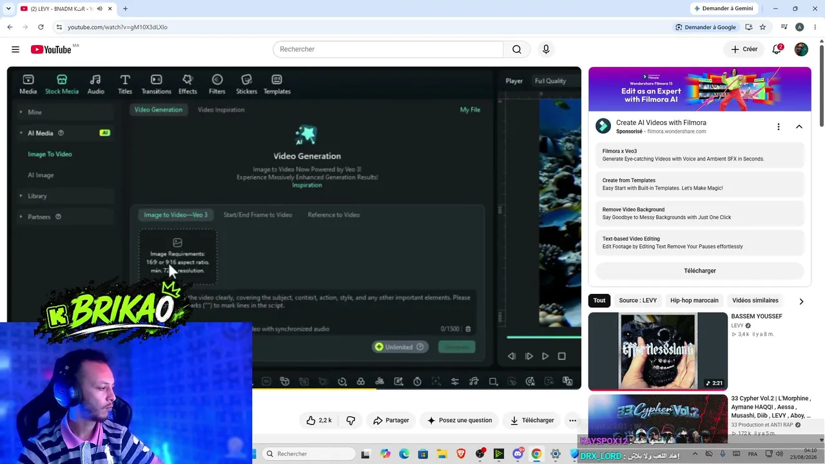
Task: Click the Filmora Titles icon in video
Action: click(125, 84)
